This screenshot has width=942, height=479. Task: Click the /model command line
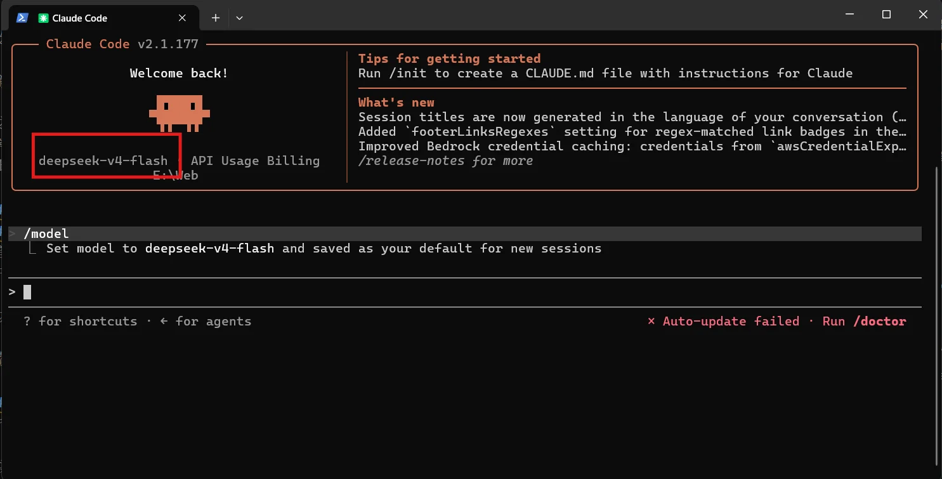pos(465,233)
